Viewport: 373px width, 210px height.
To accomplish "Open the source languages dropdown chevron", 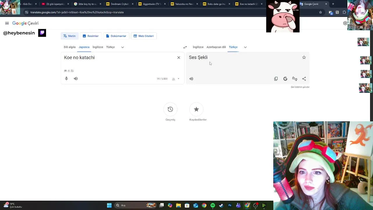I will tap(122, 47).
